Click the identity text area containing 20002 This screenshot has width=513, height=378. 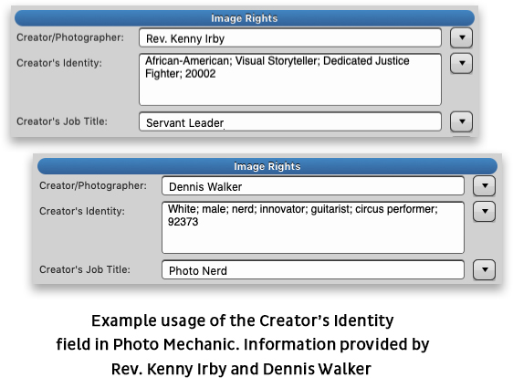click(x=290, y=79)
